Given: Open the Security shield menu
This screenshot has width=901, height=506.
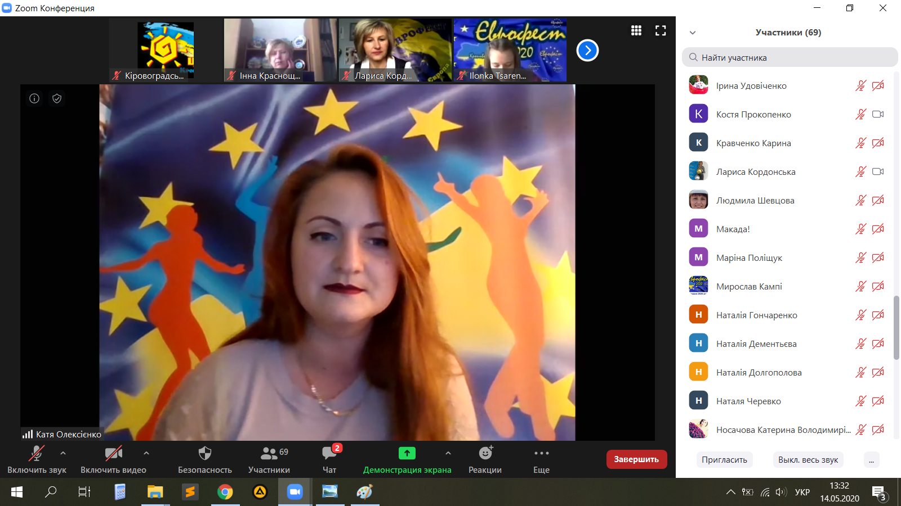Looking at the screenshot, I should coord(204,459).
